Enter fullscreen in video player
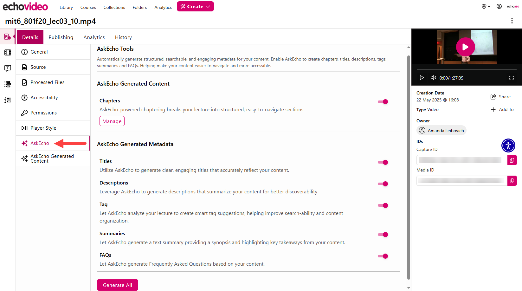Viewport: 522px width, 291px height. click(x=512, y=78)
